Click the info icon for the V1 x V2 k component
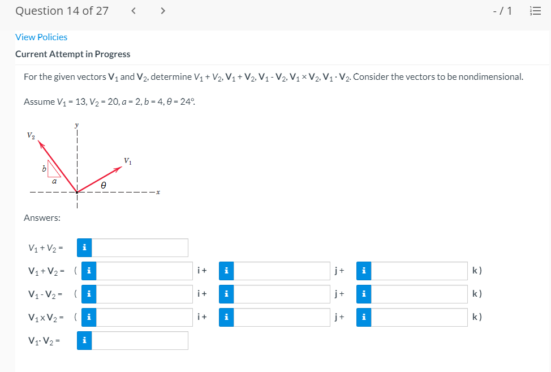The image size is (551, 372). [x=363, y=317]
